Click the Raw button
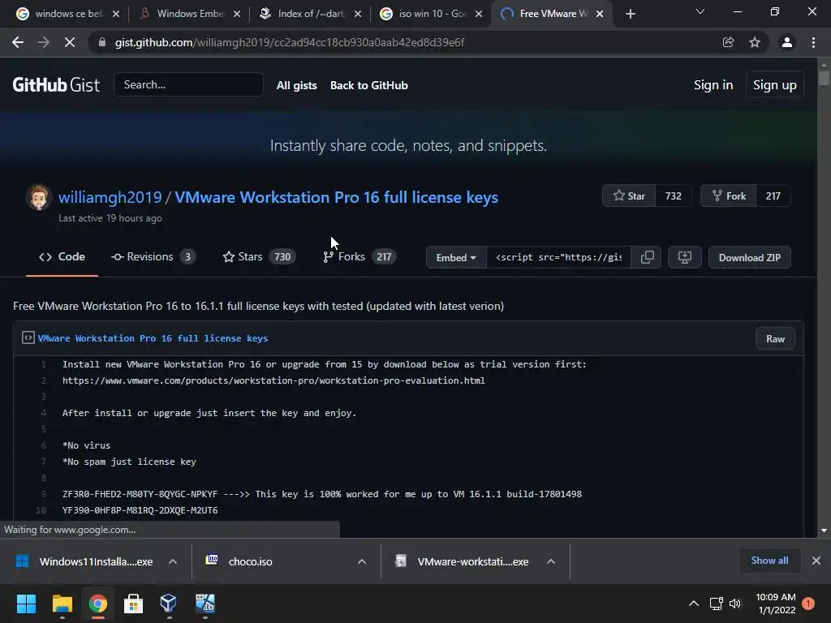The height and width of the screenshot is (623, 831). pyautogui.click(x=775, y=339)
